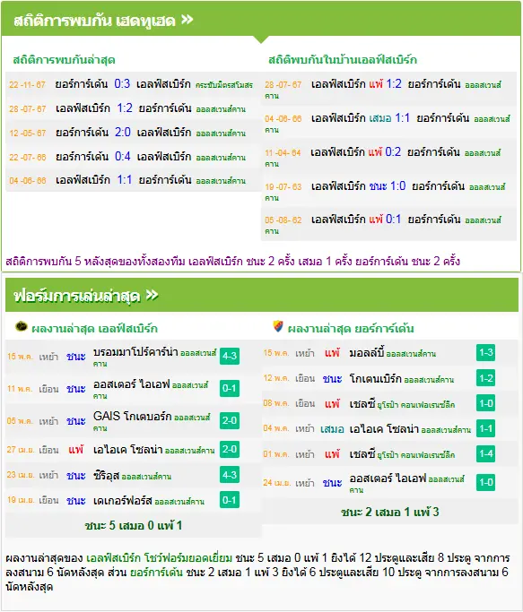This screenshot has width=523, height=612.
Task: Click the 1-4 score badge for เชลซี dated 01 พ.ค.
Action: (x=486, y=454)
